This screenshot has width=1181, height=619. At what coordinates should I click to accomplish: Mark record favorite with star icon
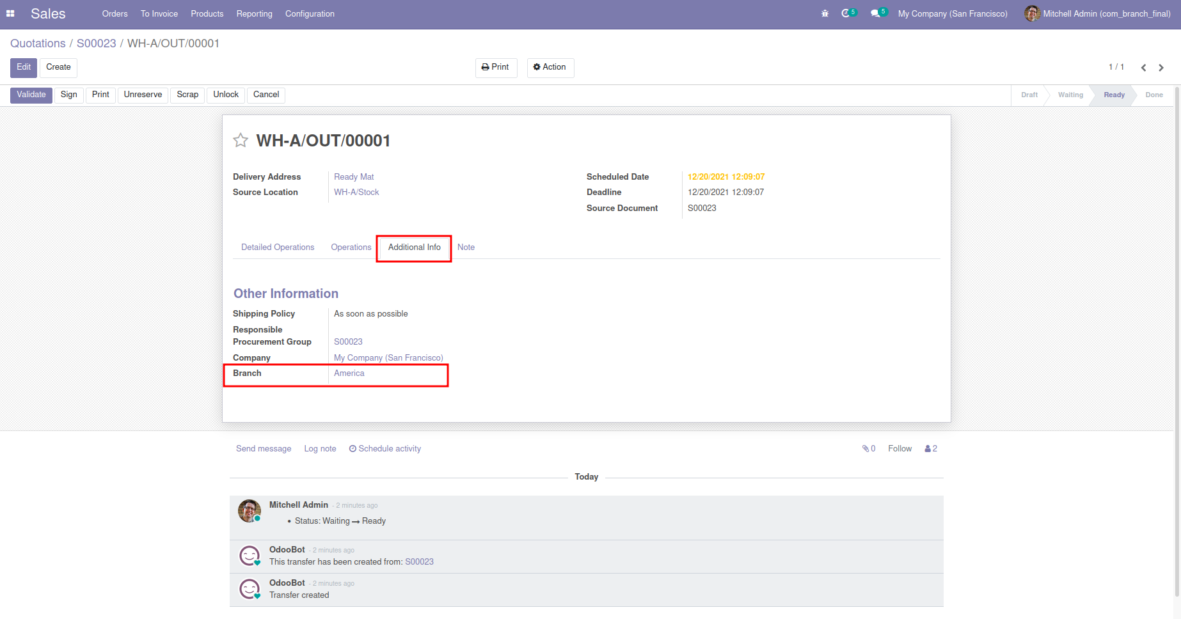click(x=241, y=141)
